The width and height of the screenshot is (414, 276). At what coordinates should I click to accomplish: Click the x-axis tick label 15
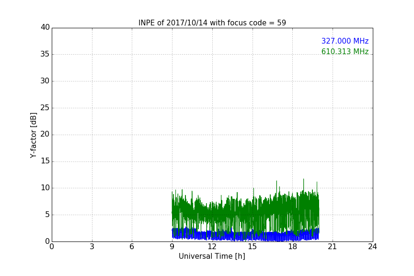coord(253,247)
